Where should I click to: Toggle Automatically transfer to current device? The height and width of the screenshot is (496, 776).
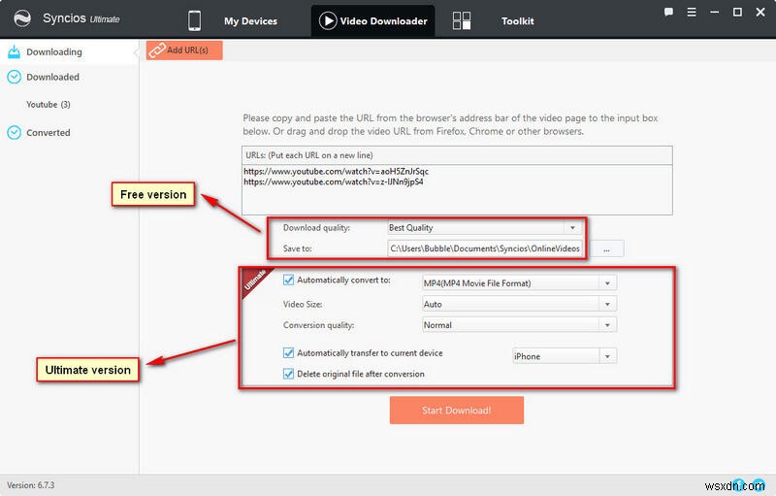click(x=288, y=353)
